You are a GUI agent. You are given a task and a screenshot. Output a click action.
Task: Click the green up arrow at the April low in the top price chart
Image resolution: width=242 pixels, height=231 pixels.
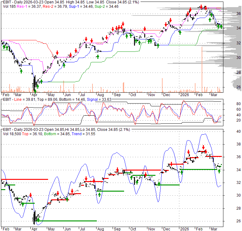tap(35, 91)
